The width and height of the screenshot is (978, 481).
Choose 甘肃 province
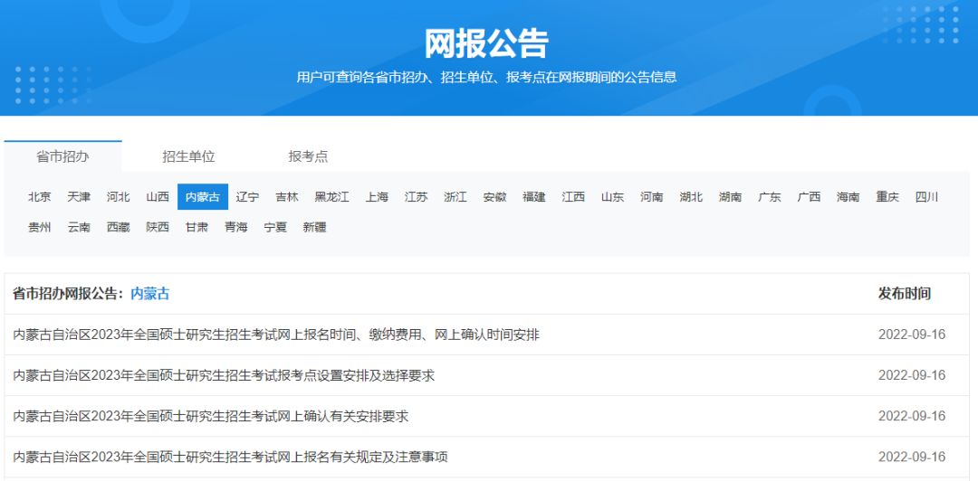(197, 228)
